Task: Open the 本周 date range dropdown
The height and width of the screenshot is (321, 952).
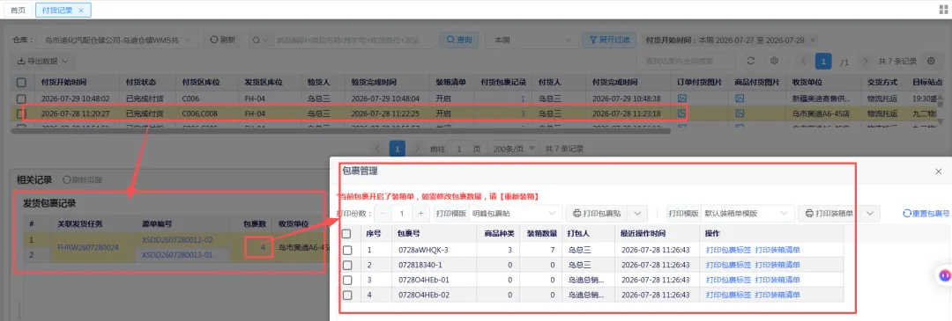Action: click(x=531, y=40)
